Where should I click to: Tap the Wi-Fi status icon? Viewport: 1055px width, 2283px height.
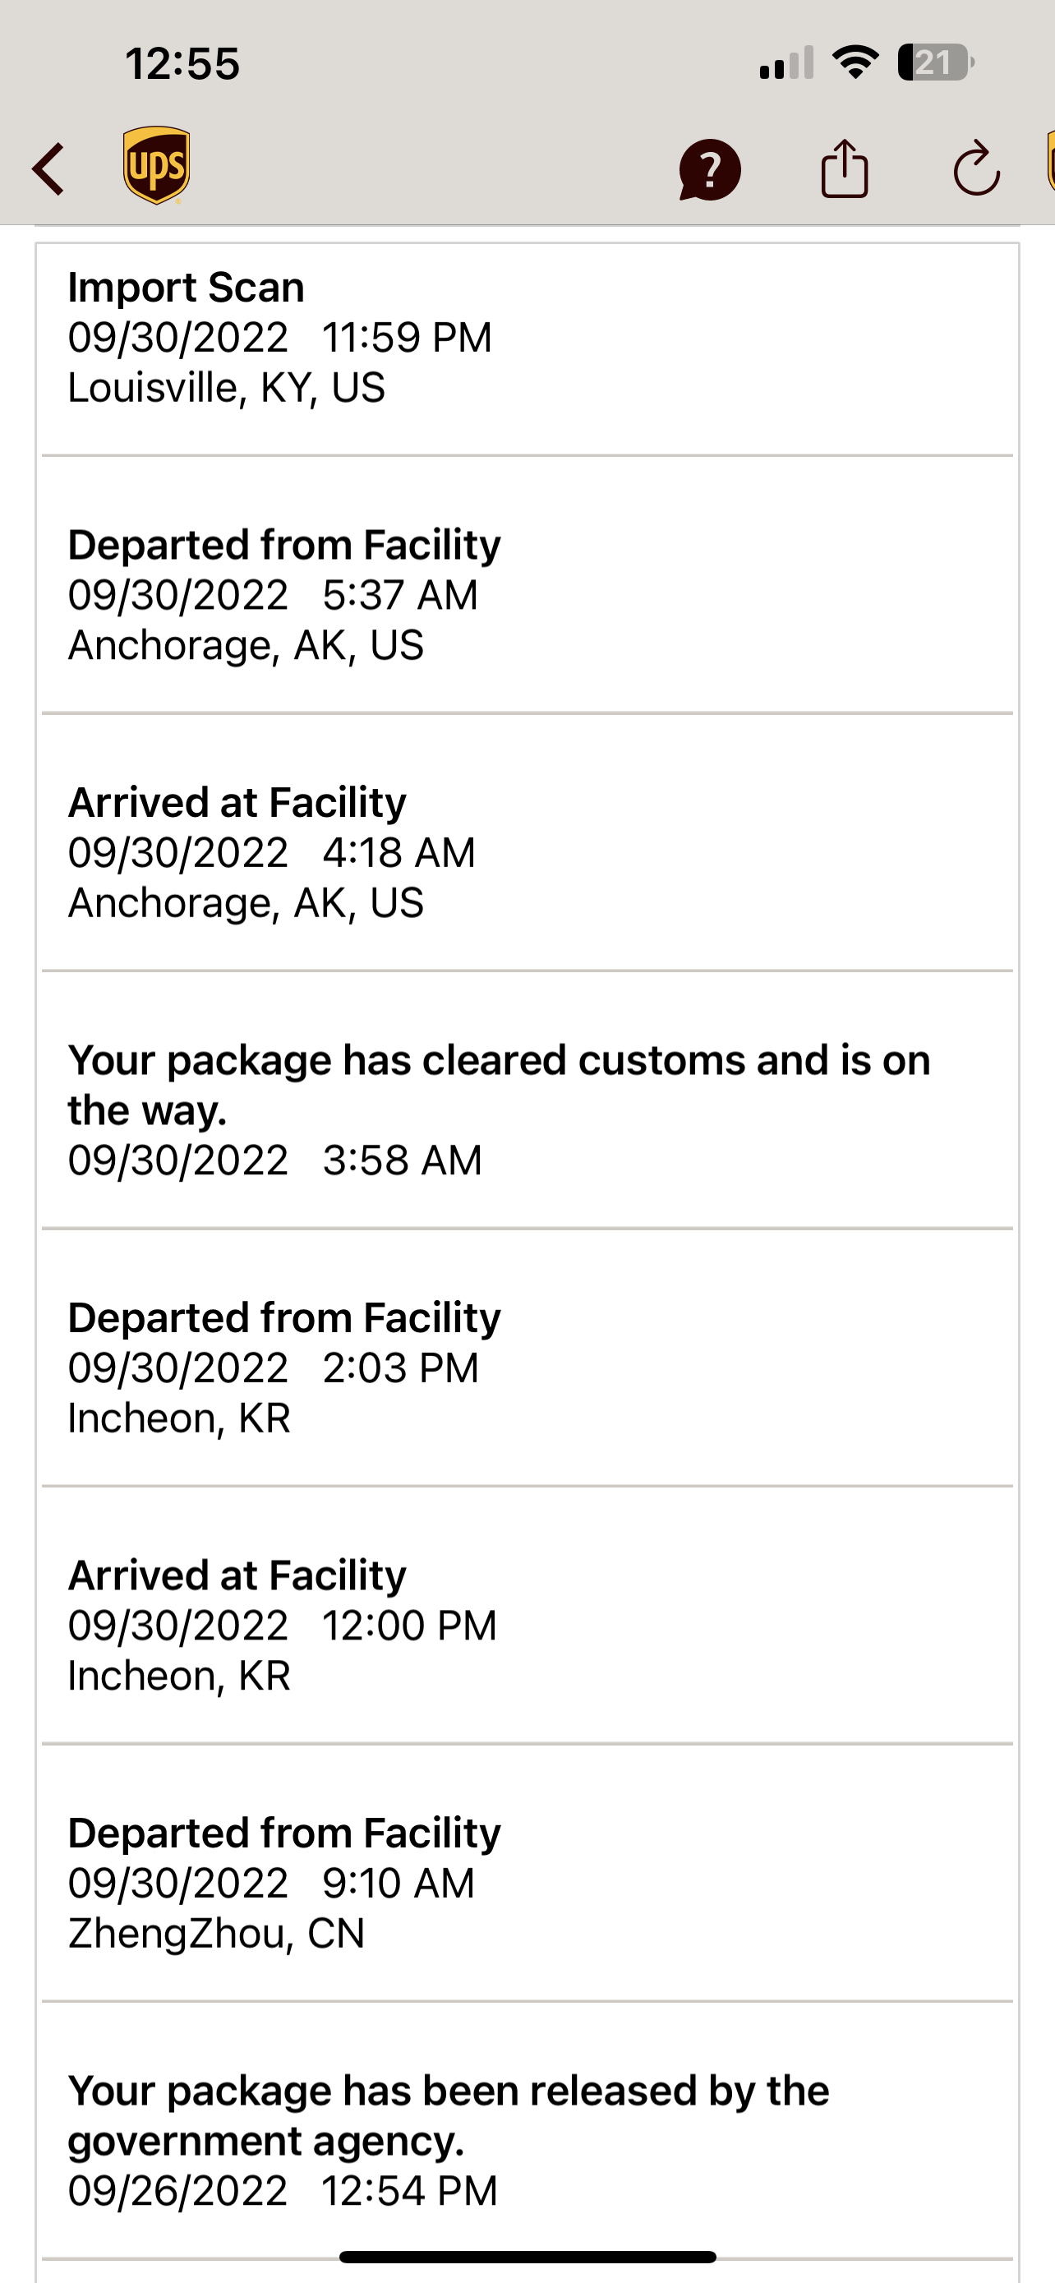coord(855,63)
